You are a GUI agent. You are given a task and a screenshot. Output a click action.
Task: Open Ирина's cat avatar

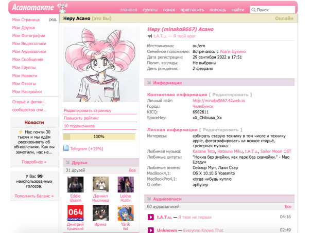100,213
